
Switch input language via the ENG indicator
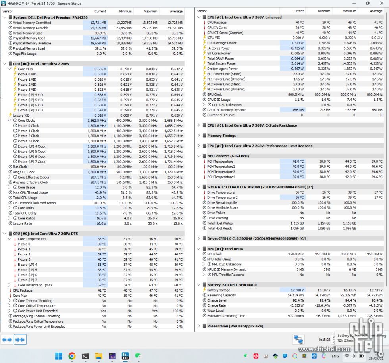335,356
